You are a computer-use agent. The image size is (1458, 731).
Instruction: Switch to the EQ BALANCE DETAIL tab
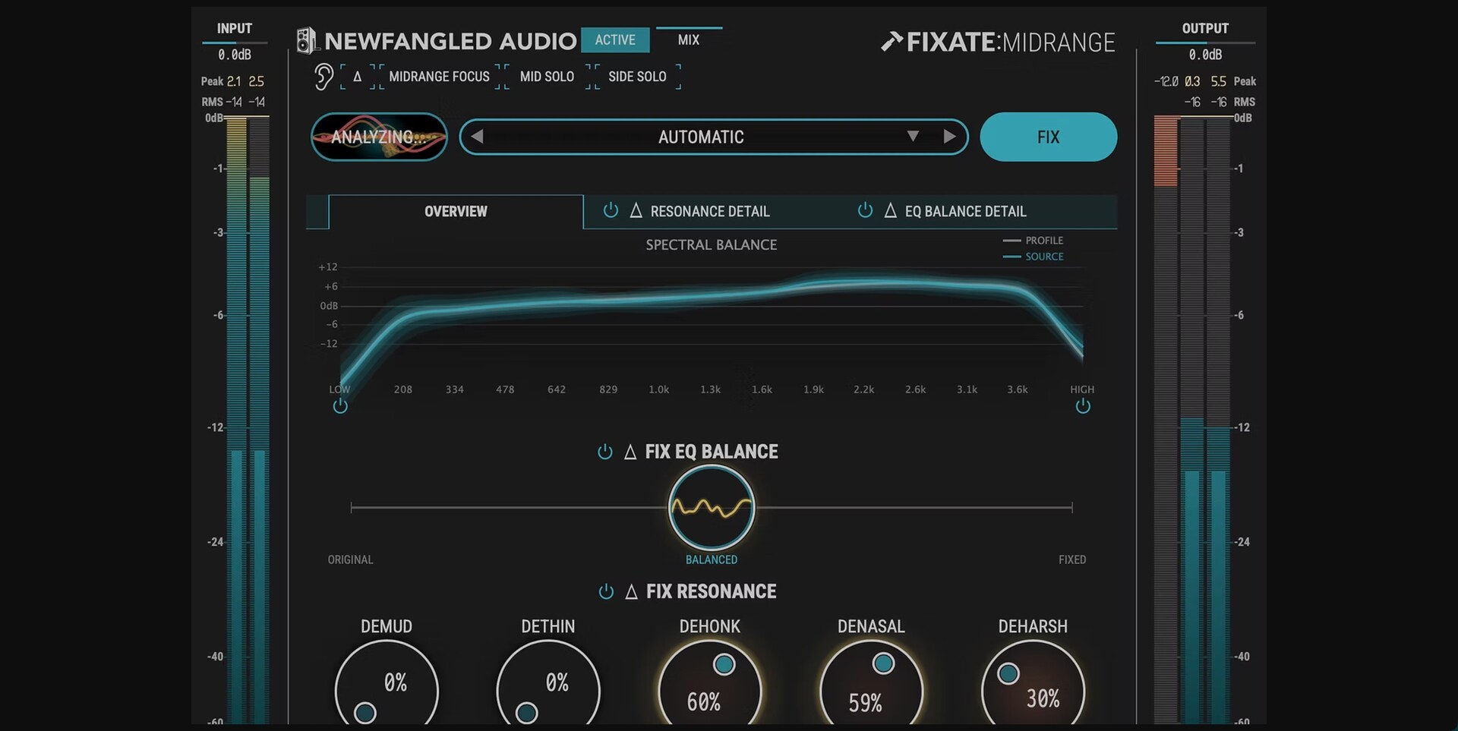coord(965,212)
